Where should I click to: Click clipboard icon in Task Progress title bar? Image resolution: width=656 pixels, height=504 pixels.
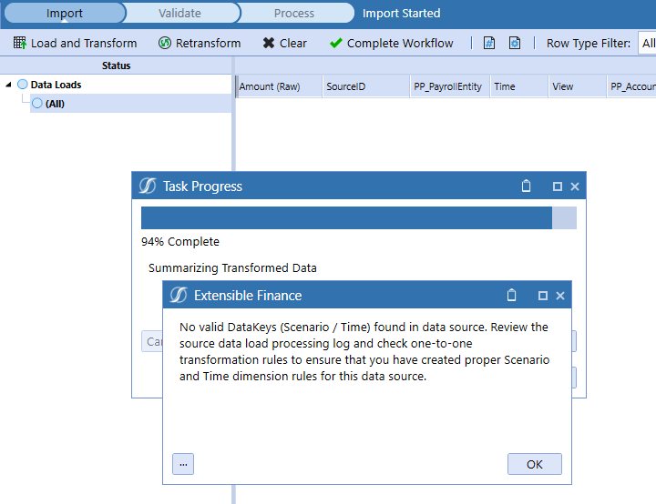(x=526, y=186)
